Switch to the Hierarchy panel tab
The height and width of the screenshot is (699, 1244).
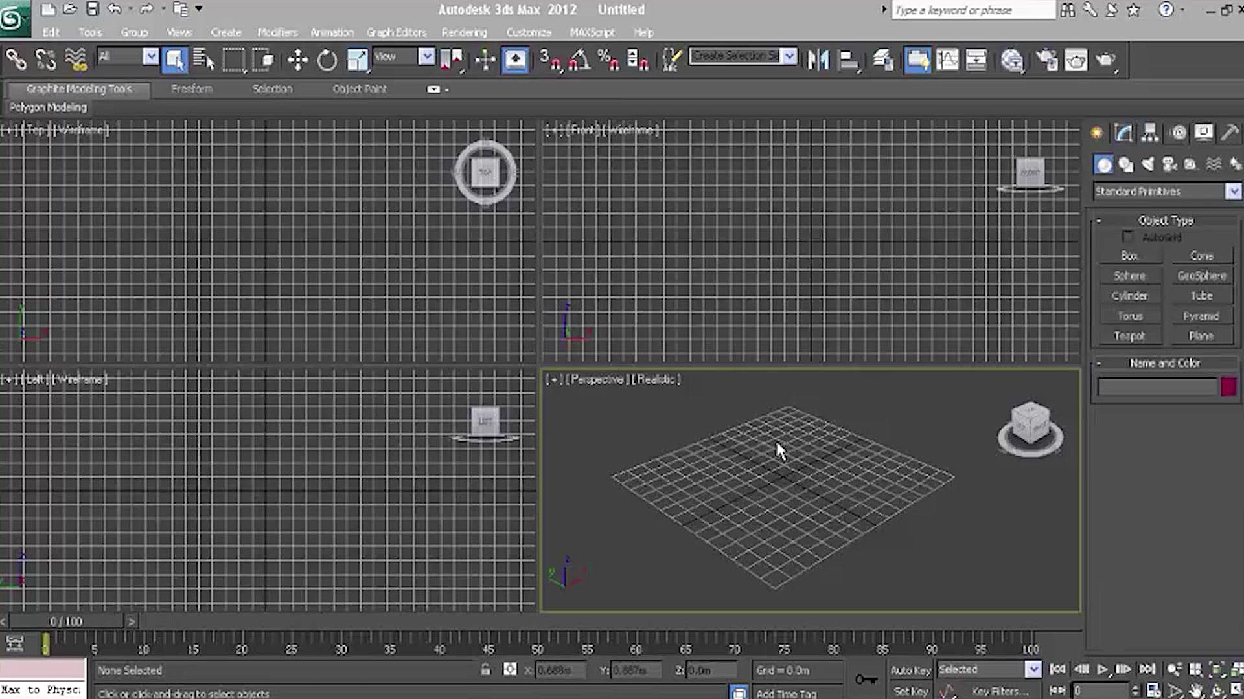pyautogui.click(x=1150, y=133)
